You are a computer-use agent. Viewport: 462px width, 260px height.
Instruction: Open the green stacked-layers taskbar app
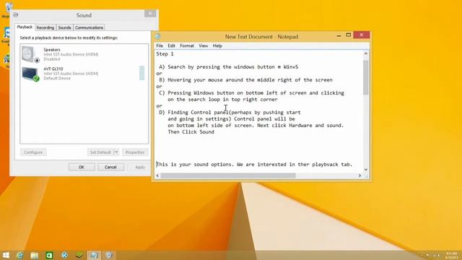pos(79,255)
